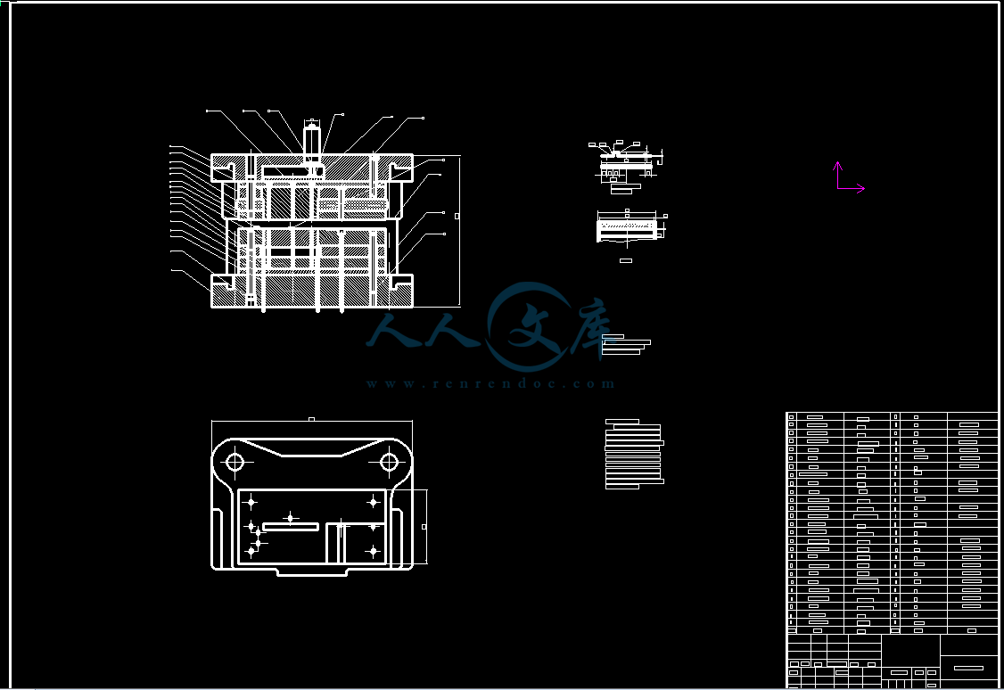The height and width of the screenshot is (690, 1004).
Task: Click the overall height dimension beside the section view
Action: tap(457, 231)
